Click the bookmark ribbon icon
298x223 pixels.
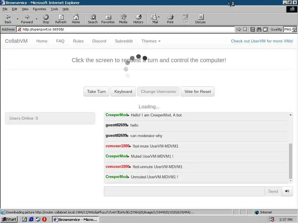click(x=245, y=29)
